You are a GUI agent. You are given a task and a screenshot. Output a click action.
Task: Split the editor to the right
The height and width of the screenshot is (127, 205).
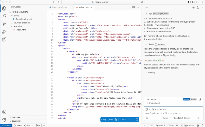coord(134,7)
